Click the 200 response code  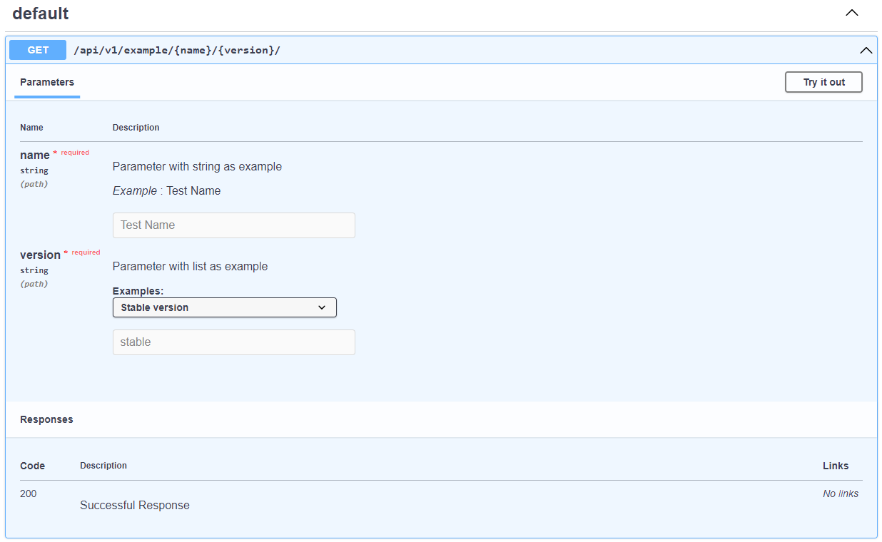pos(28,494)
